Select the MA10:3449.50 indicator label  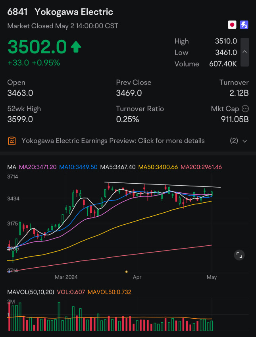[x=78, y=167]
